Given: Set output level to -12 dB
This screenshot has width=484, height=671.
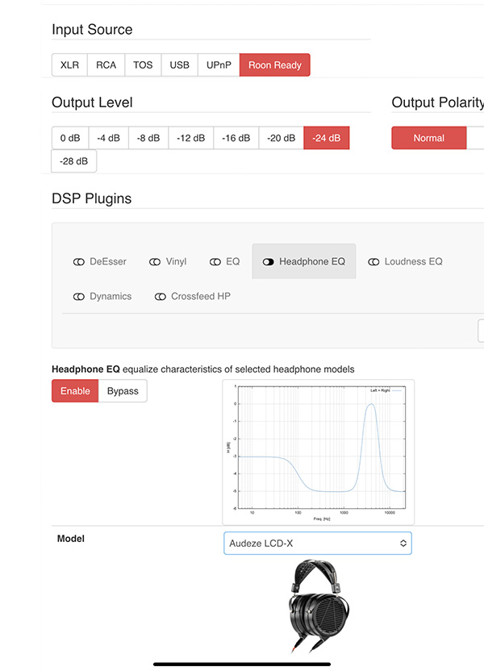Looking at the screenshot, I should click(190, 138).
